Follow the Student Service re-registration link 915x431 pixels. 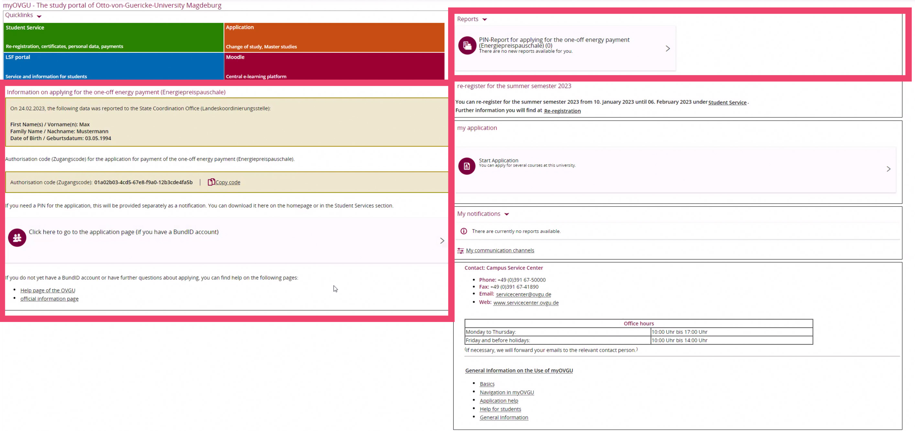(727, 102)
